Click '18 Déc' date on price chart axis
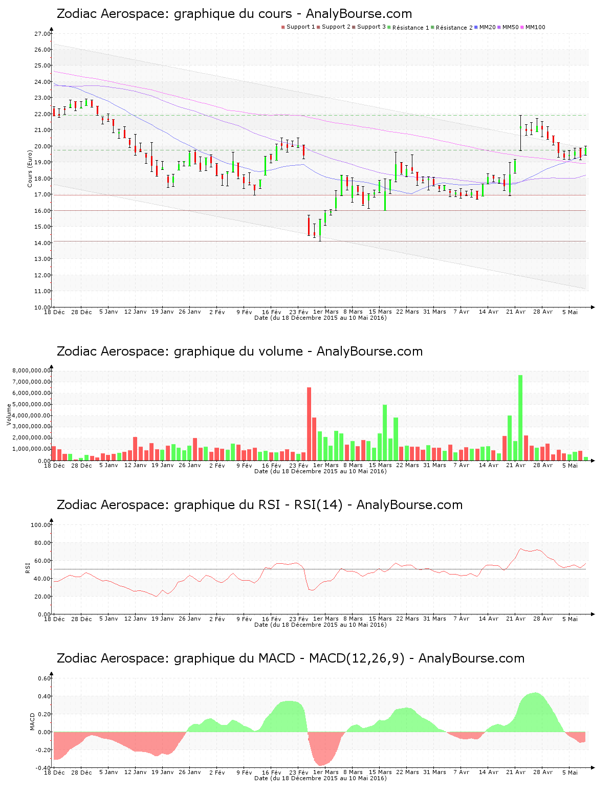 pos(54,312)
